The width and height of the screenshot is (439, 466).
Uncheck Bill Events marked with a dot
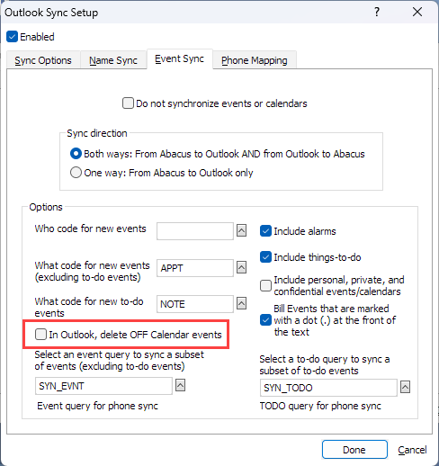coord(265,319)
